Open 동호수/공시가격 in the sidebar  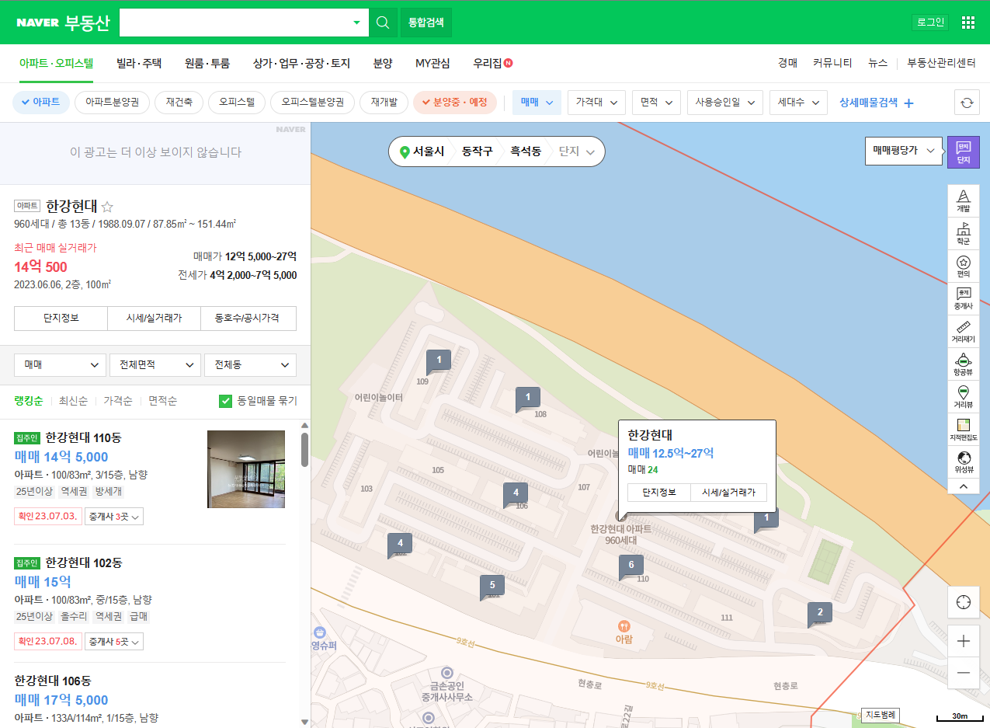click(248, 318)
